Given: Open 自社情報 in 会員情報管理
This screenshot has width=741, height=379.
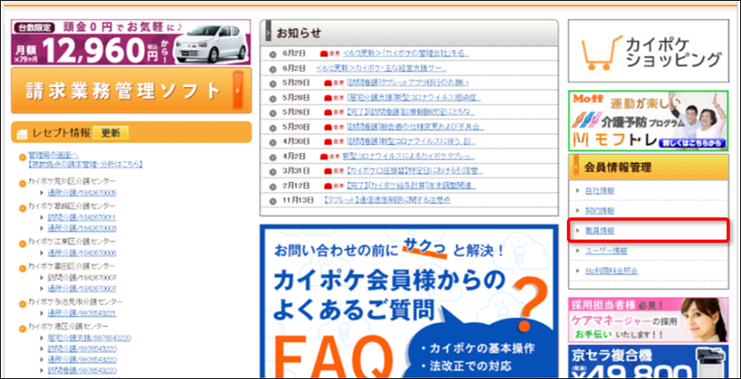Looking at the screenshot, I should tap(600, 191).
